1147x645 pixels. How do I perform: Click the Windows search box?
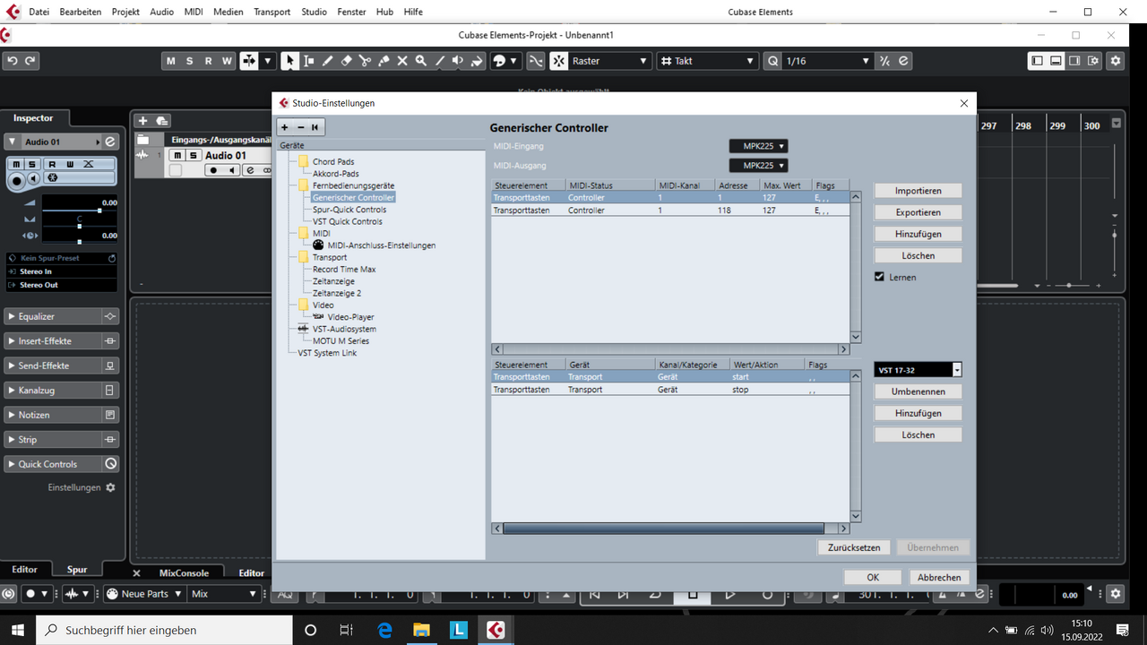[x=164, y=630]
